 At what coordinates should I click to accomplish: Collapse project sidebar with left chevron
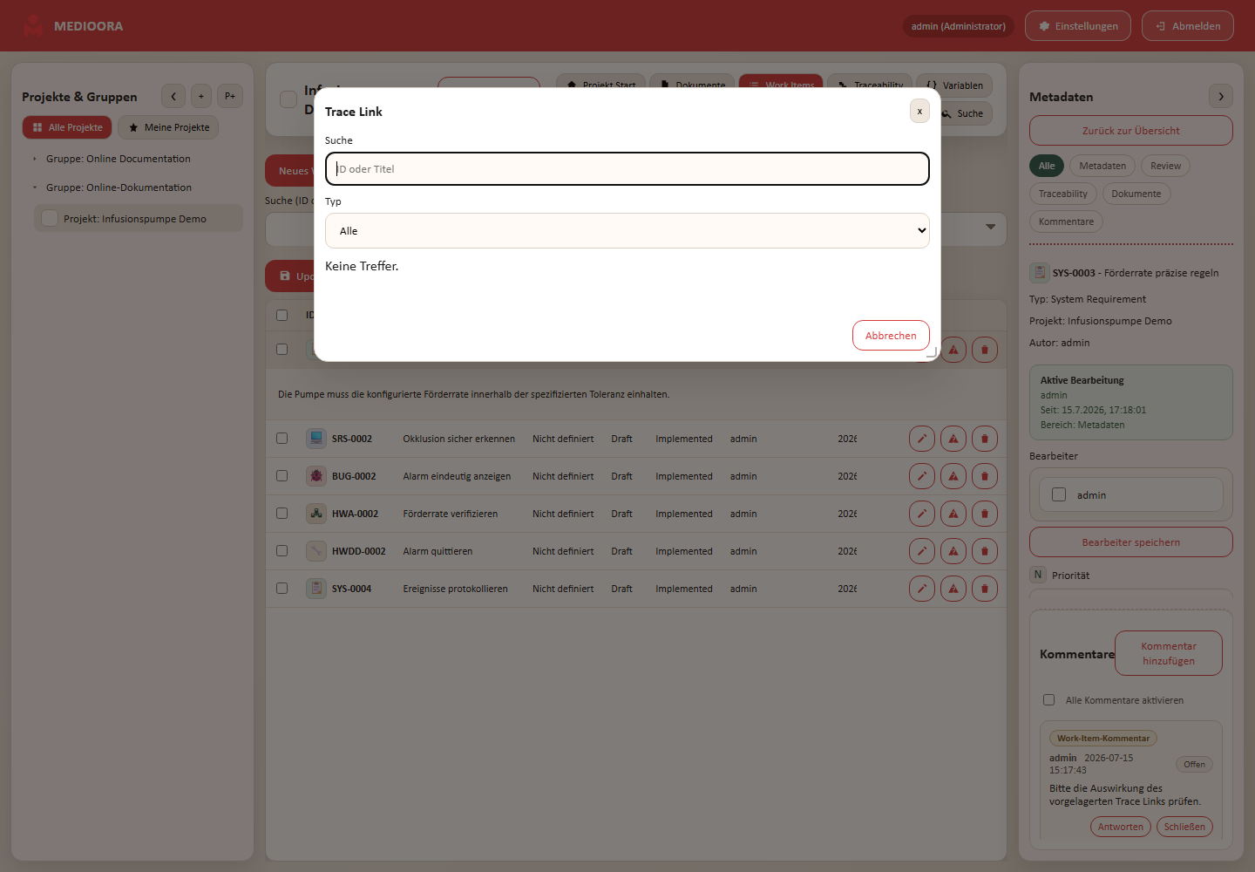click(x=173, y=96)
